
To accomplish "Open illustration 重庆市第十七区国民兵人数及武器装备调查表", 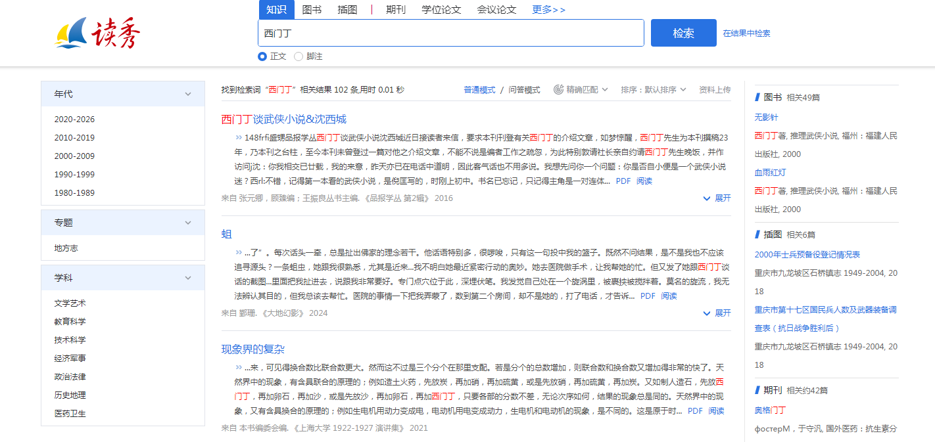I will 825,319.
